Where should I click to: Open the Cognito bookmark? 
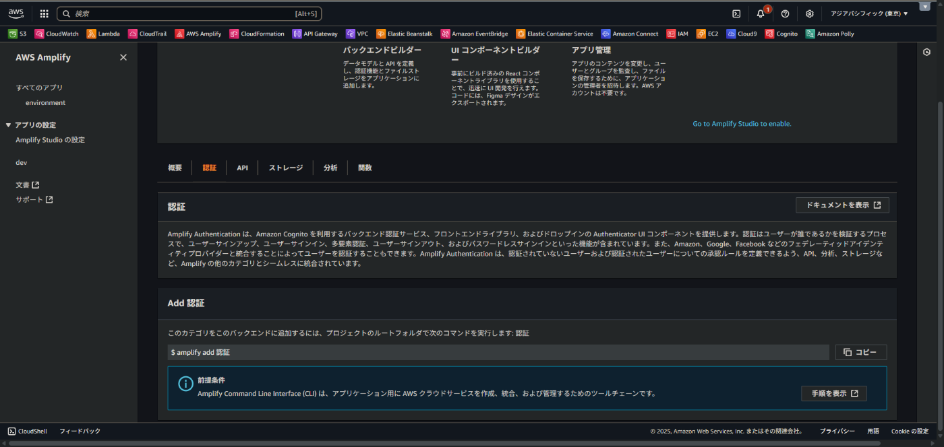(781, 34)
